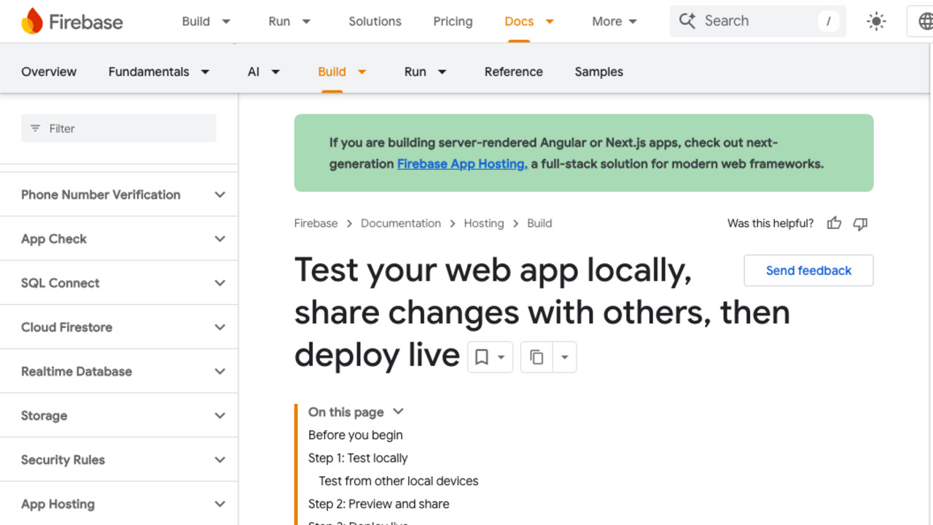933x525 pixels.
Task: Switch to the Samples tab
Action: tap(598, 71)
